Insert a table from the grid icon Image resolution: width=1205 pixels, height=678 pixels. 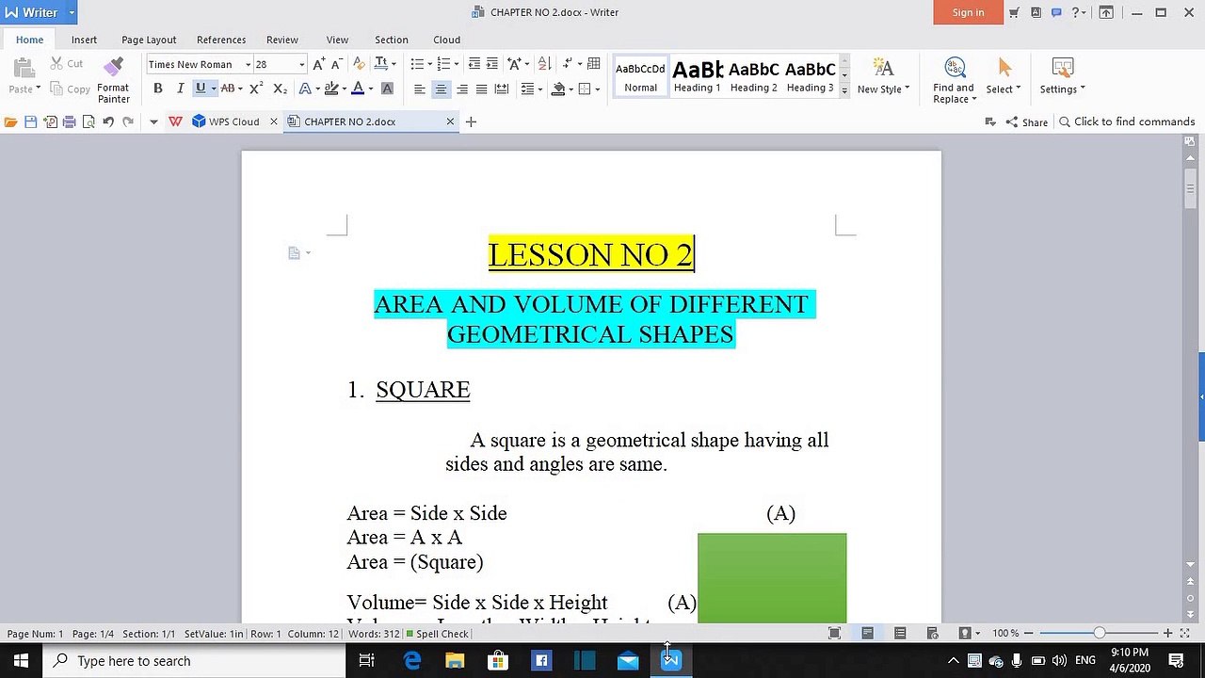594,64
